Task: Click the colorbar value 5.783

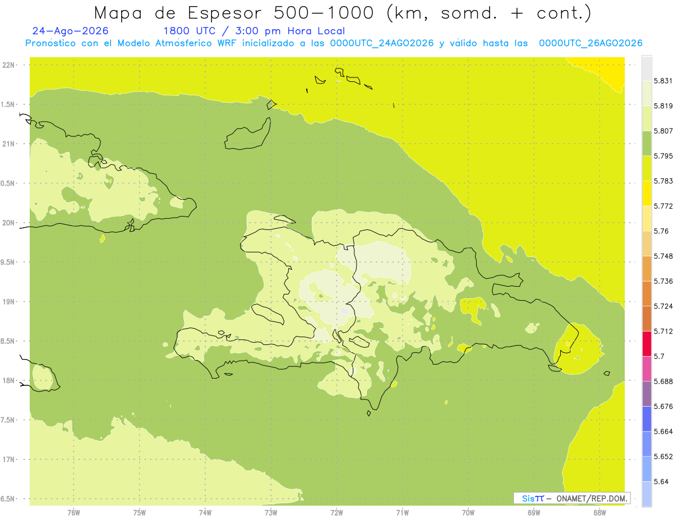Action: coord(663,181)
